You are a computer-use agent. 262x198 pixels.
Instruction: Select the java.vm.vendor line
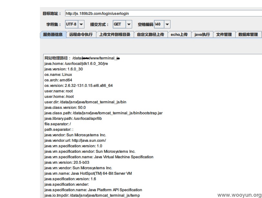(78, 168)
